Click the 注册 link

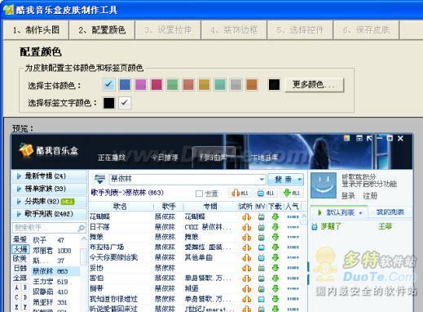click(370, 195)
